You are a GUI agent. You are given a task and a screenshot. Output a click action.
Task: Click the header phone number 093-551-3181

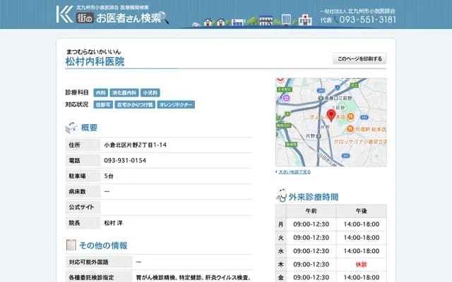(367, 20)
